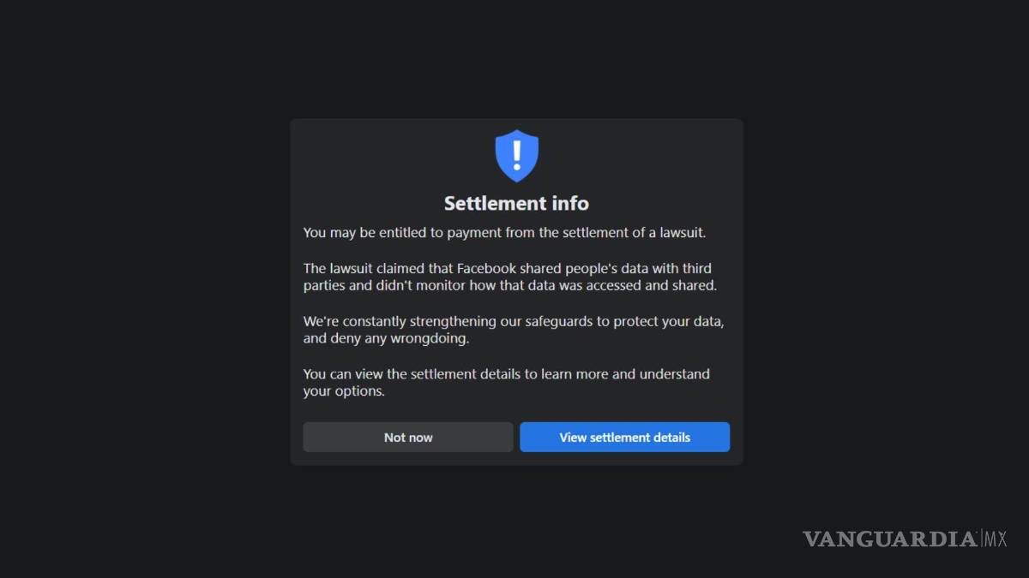This screenshot has width=1029, height=578.
Task: Dismiss the dialog with Not now
Action: (x=407, y=437)
